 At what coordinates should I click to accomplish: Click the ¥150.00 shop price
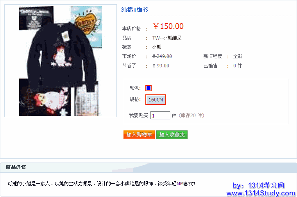(x=168, y=26)
